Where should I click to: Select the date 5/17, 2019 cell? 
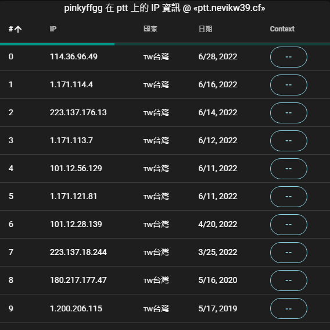pyautogui.click(x=218, y=308)
